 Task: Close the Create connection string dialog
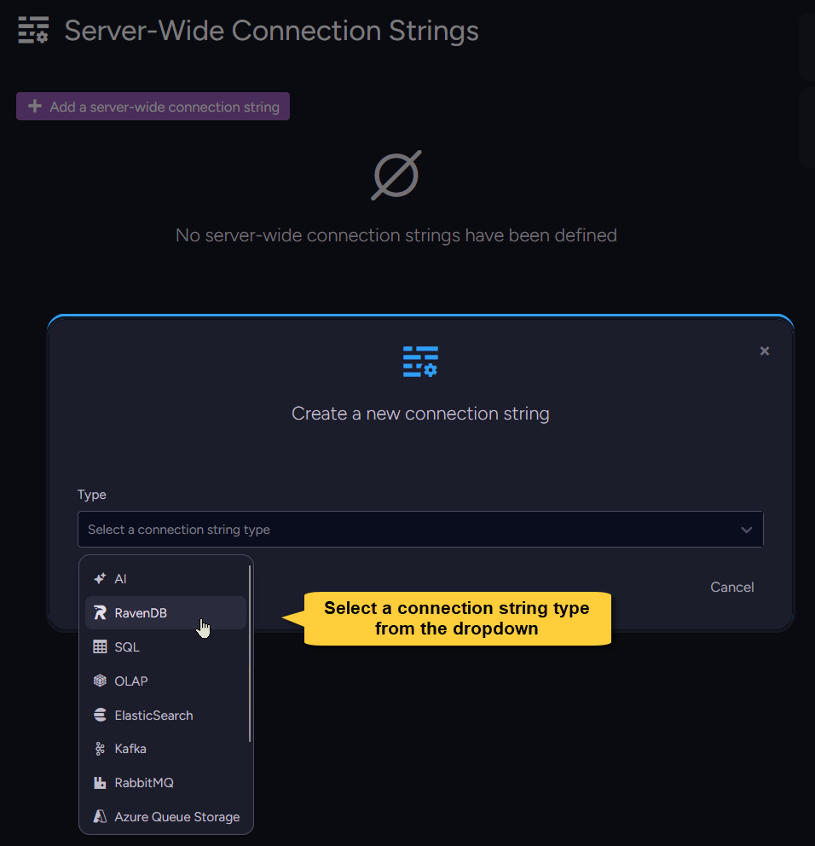(x=765, y=351)
